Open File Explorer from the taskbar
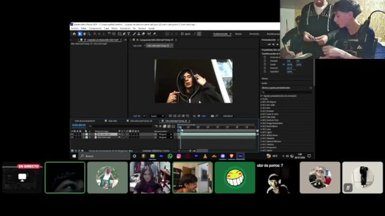The image size is (385, 216). coord(152,156)
